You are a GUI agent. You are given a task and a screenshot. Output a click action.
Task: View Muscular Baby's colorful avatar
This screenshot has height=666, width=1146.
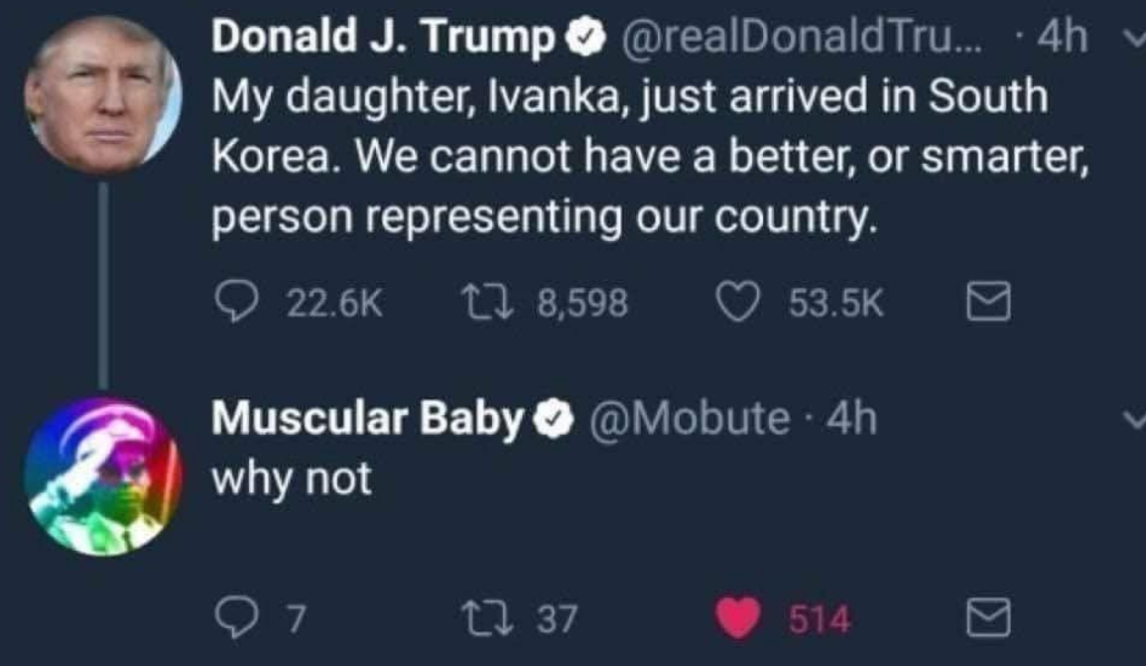102,476
